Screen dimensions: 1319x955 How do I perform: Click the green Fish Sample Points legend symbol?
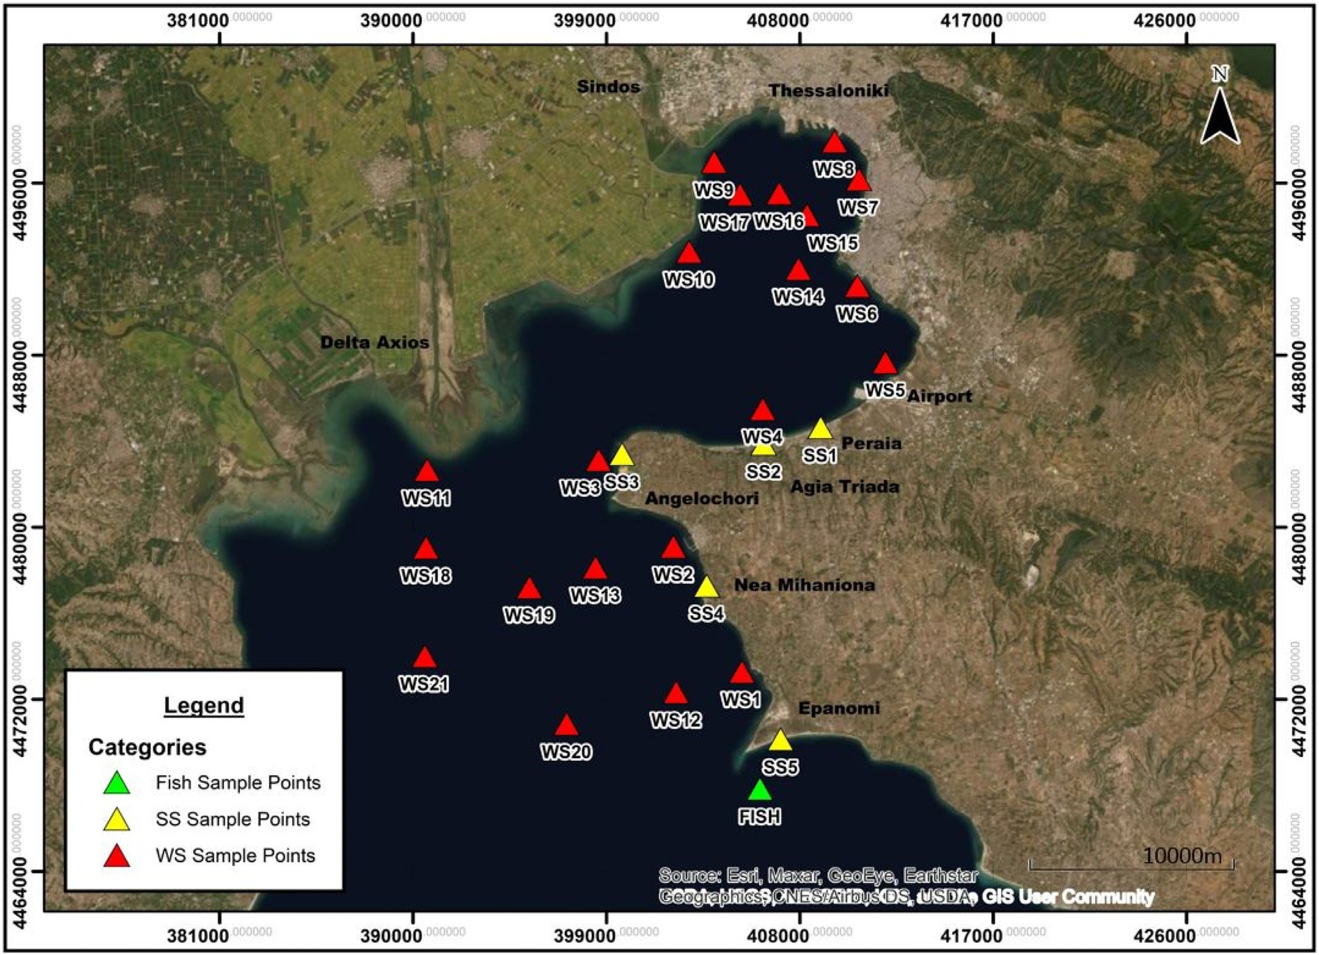pos(116,784)
